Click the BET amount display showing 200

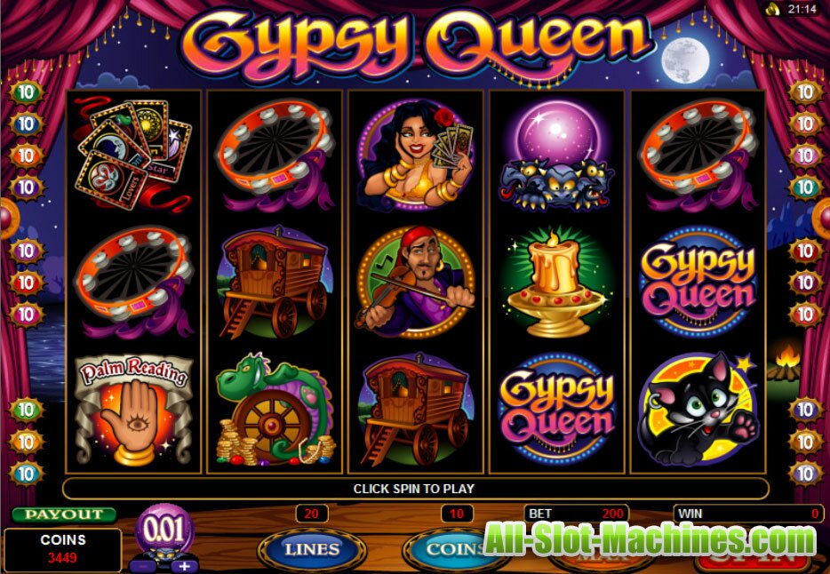click(x=576, y=514)
